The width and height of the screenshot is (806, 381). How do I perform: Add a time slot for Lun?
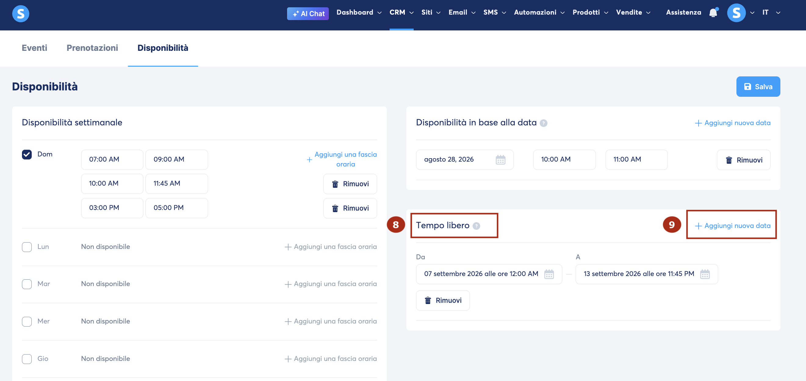click(x=330, y=247)
